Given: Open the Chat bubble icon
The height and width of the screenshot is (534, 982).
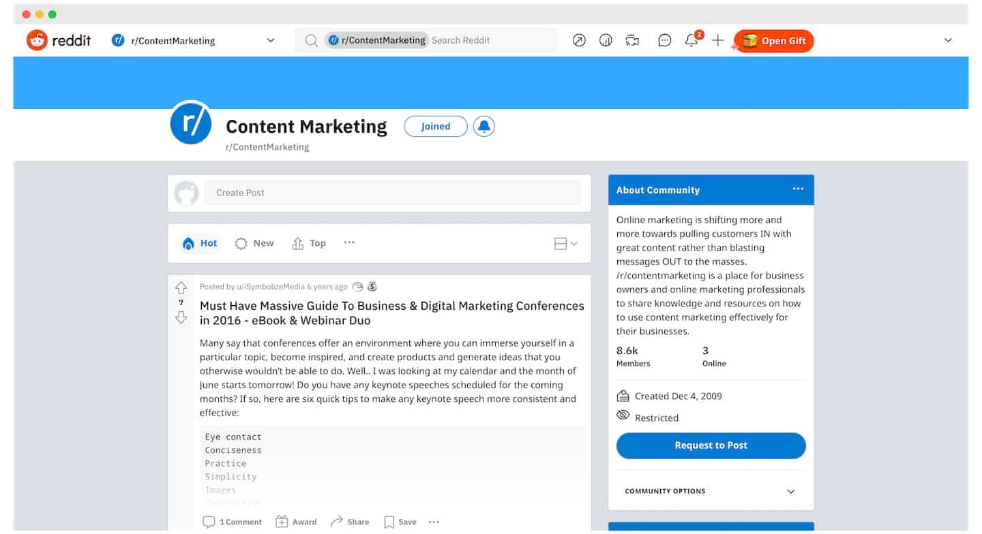Looking at the screenshot, I should click(664, 40).
